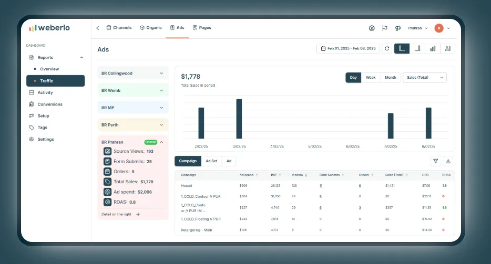Select Traffic in the sidebar
Image resolution: width=491 pixels, height=264 pixels.
pos(55,81)
